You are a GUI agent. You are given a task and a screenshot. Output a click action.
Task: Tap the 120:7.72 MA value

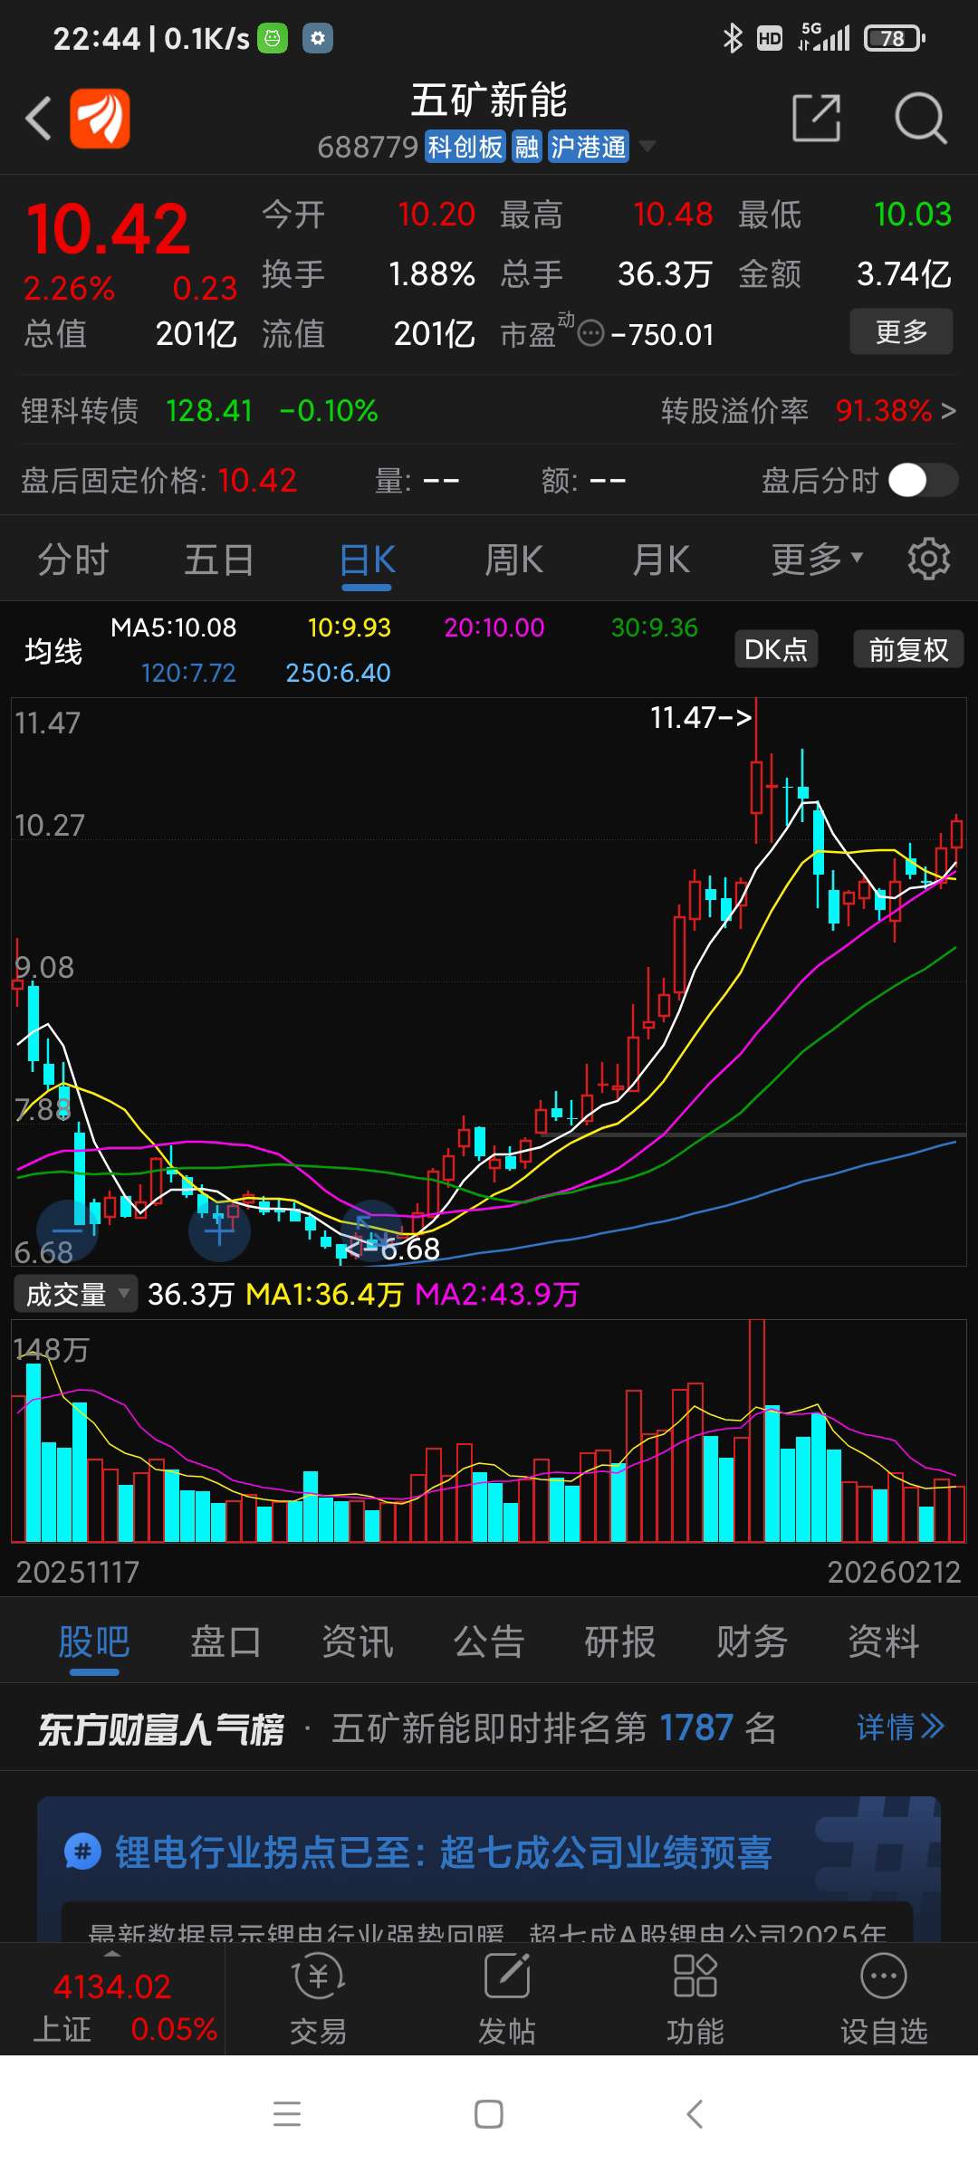pyautogui.click(x=188, y=673)
